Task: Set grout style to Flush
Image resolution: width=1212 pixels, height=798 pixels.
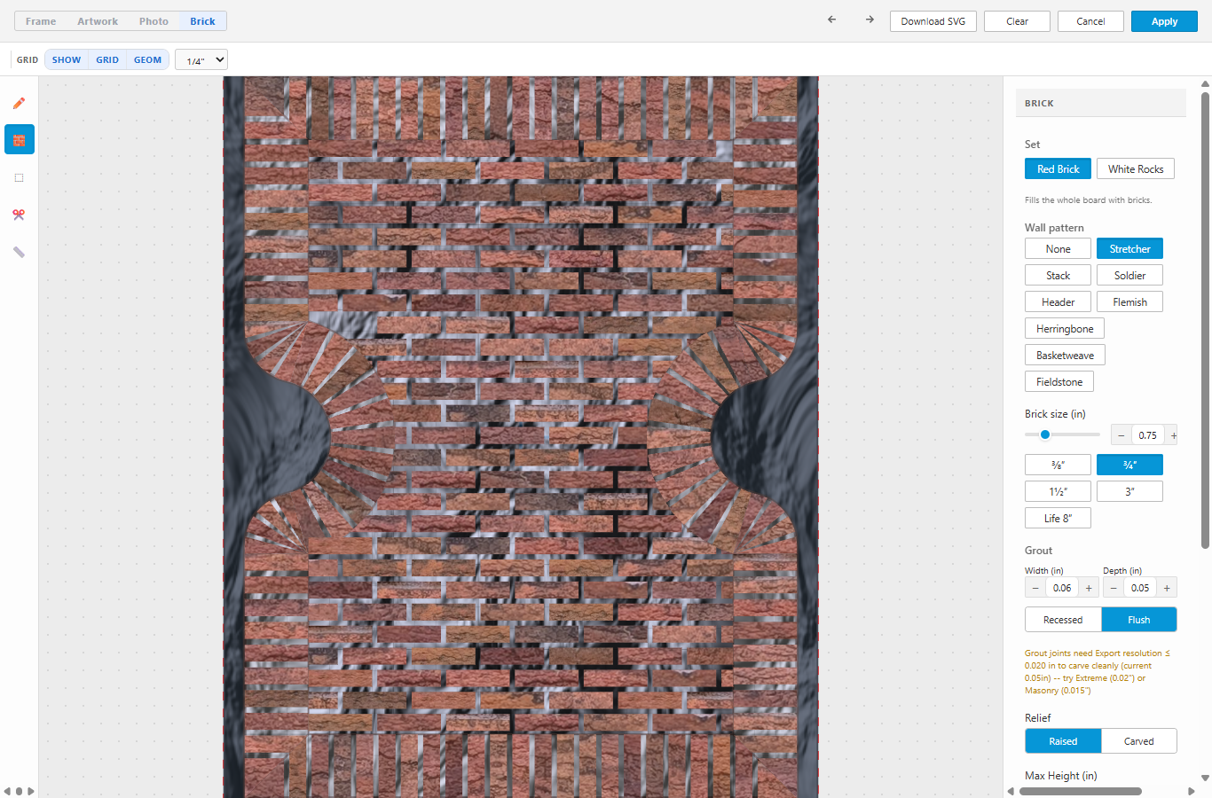Action: pos(1139,620)
